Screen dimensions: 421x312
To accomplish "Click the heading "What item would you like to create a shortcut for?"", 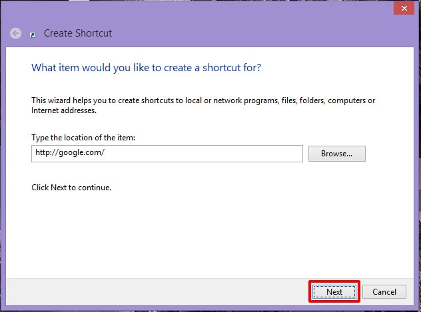I will tap(146, 68).
